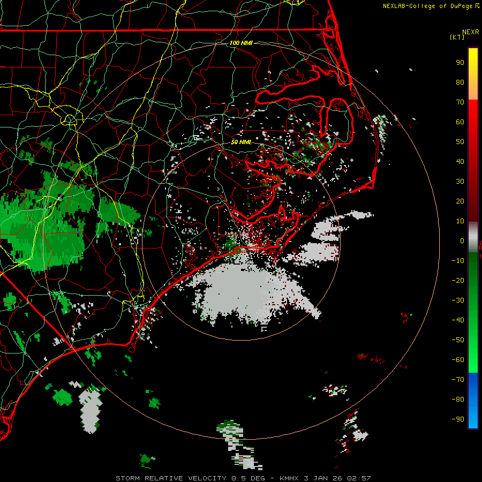Pick the blue bottom segment of color bar
The image size is (482, 482).
473,401
